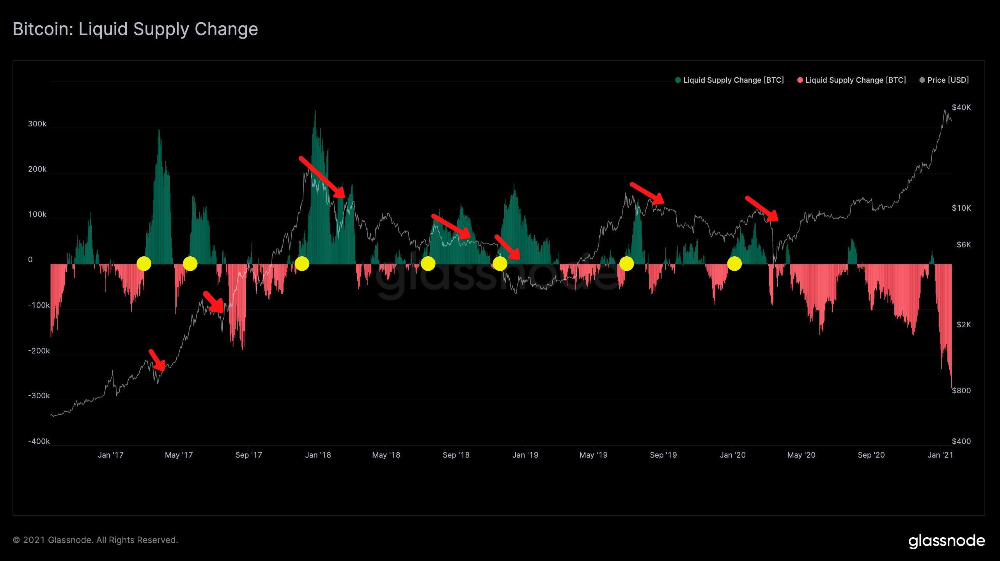This screenshot has width=1000, height=561.
Task: Toggle the Price [USD] legend entry
Action: [944, 80]
